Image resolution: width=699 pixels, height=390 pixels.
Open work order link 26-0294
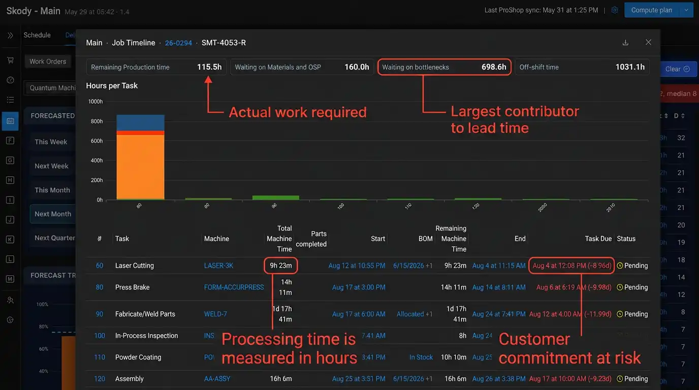point(178,43)
